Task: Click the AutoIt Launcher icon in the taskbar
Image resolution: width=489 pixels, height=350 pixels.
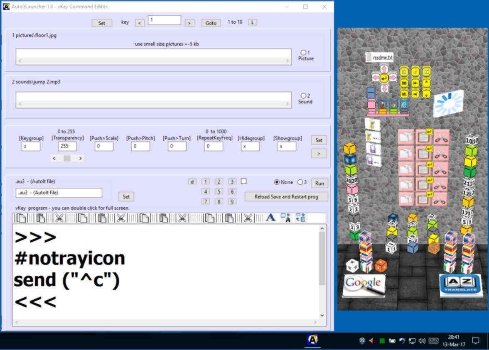Action: pyautogui.click(x=312, y=340)
